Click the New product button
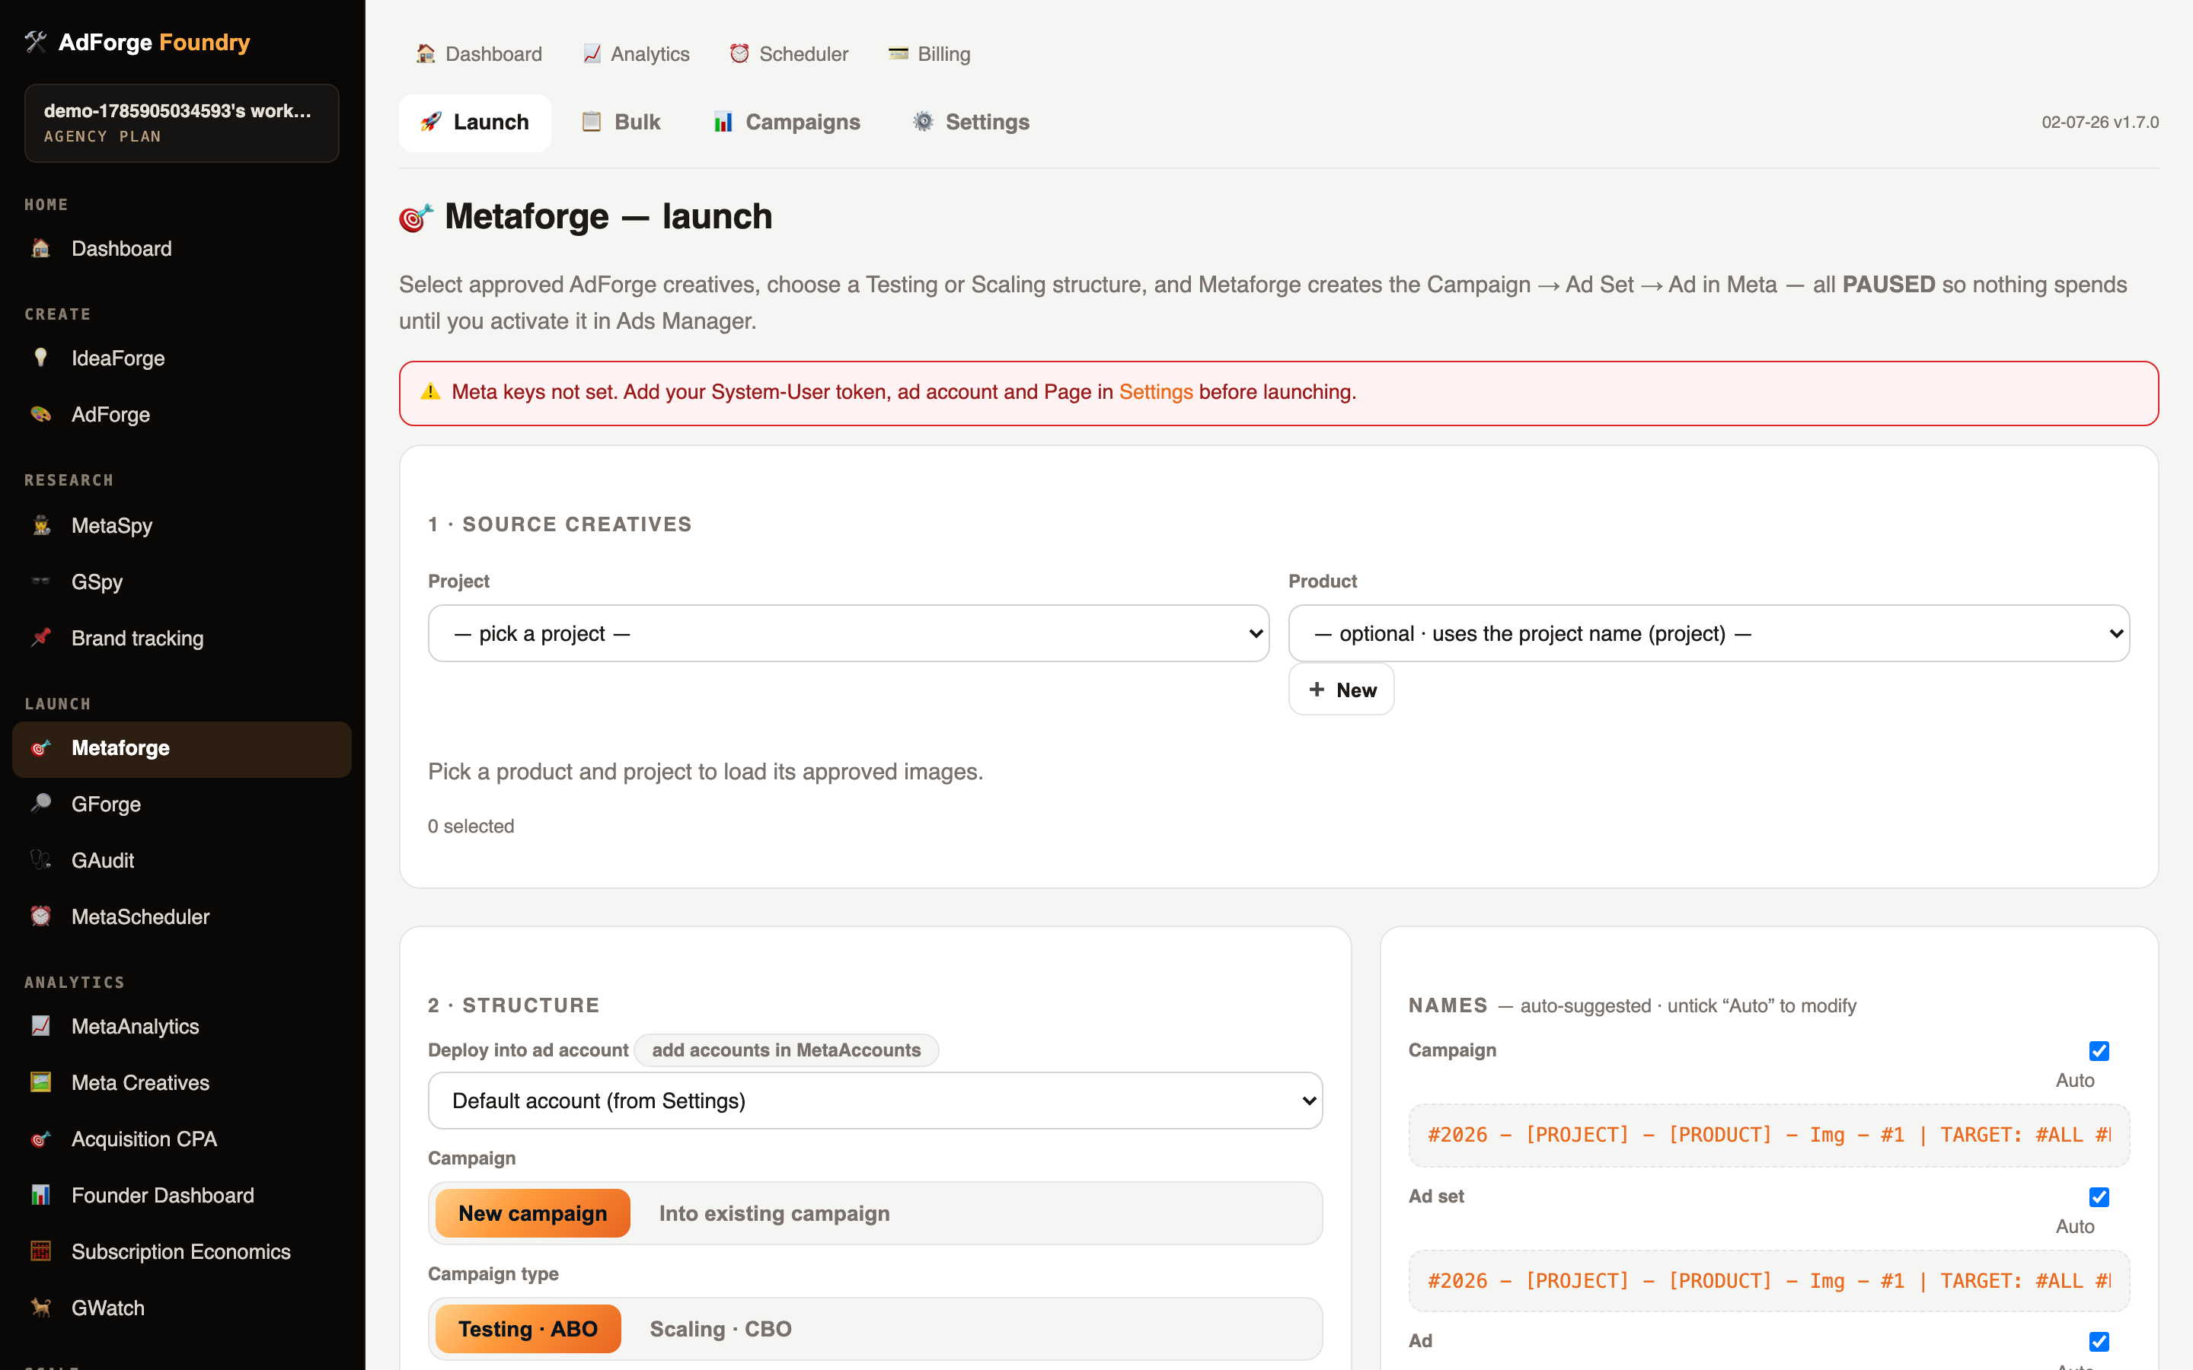The height and width of the screenshot is (1370, 2193). (1341, 690)
